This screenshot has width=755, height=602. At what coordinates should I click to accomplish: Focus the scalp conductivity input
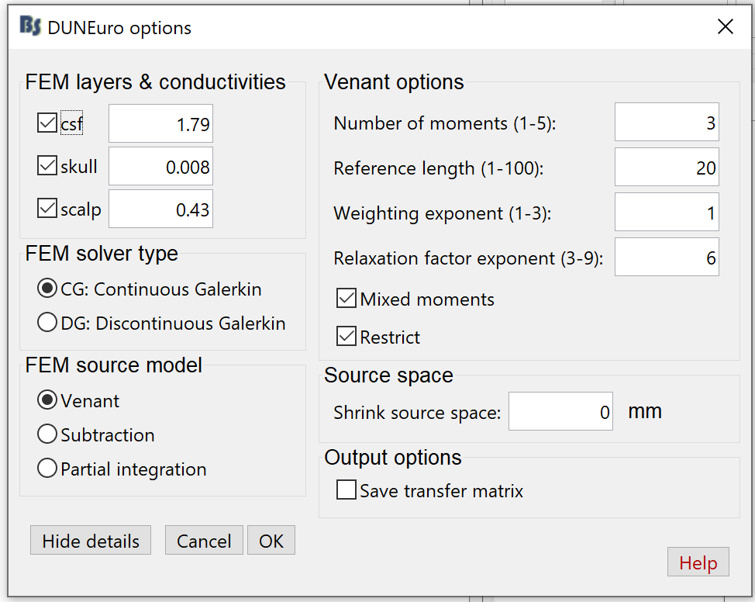pos(160,209)
